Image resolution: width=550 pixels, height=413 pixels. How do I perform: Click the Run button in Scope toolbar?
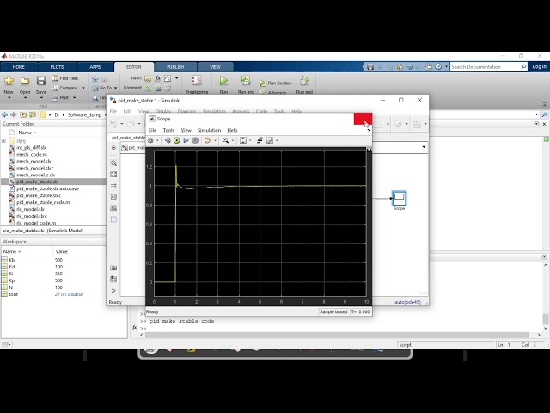coord(177,140)
